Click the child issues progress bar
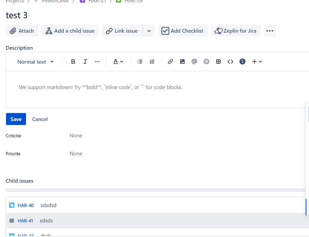Viewport: 309px width, 237px height. [156, 190]
